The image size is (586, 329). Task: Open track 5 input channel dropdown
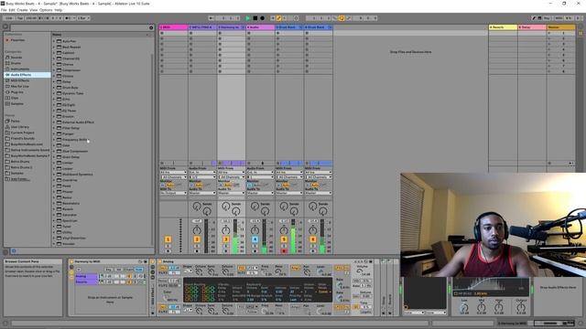[289, 176]
